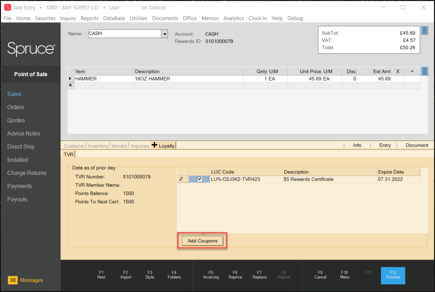Click F2 Import function key

coord(126,275)
